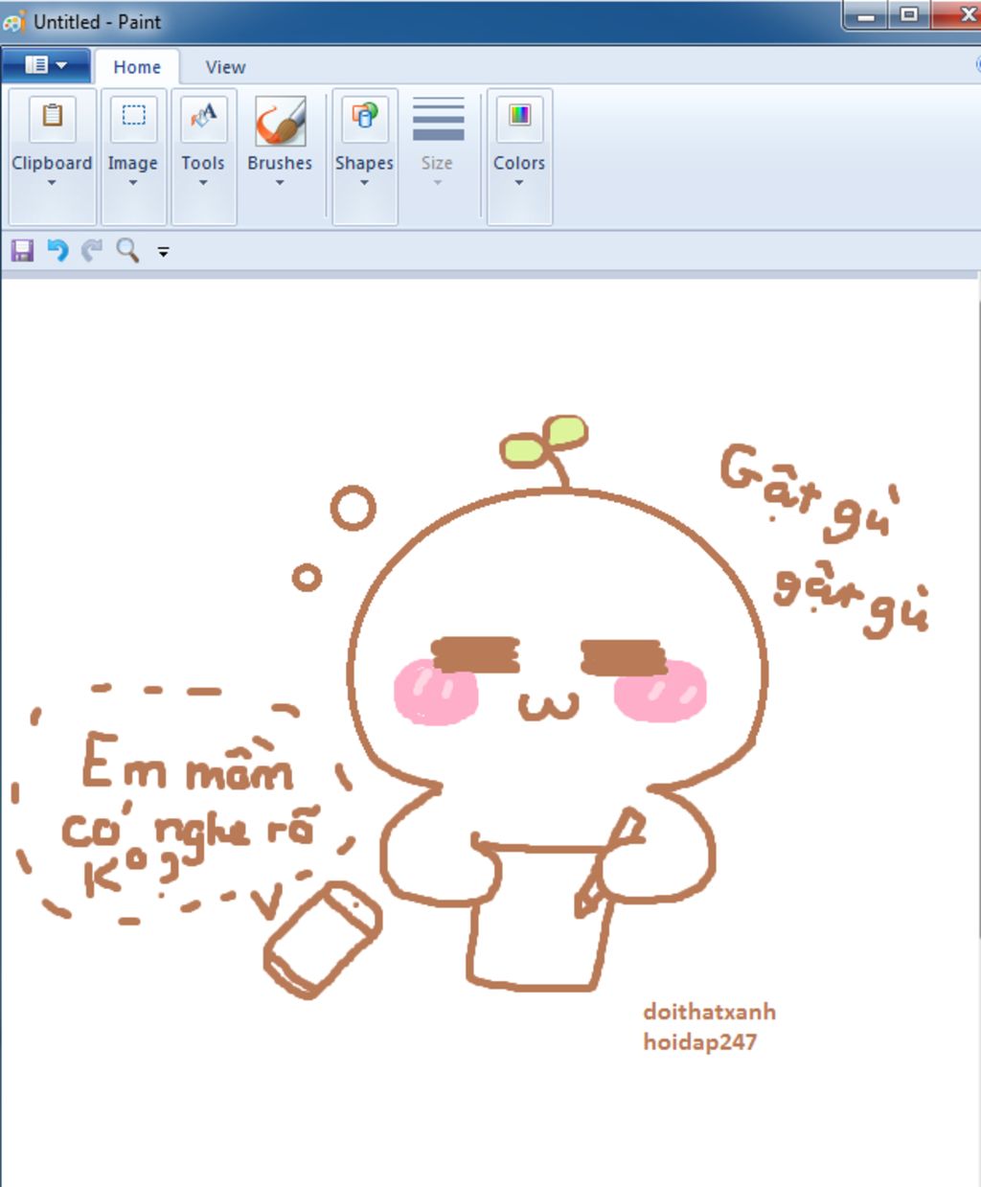Expand the Clipboard dropdown arrow

52,183
